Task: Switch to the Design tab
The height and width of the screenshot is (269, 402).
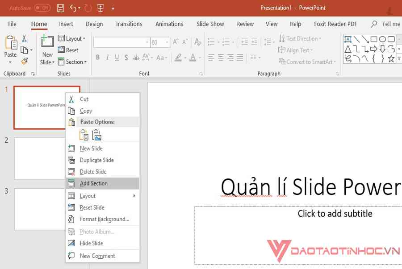Action: [x=94, y=24]
